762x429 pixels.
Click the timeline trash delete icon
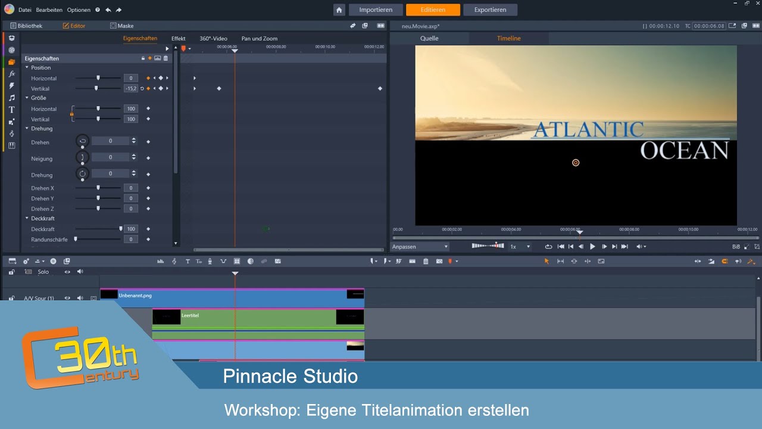[426, 261]
